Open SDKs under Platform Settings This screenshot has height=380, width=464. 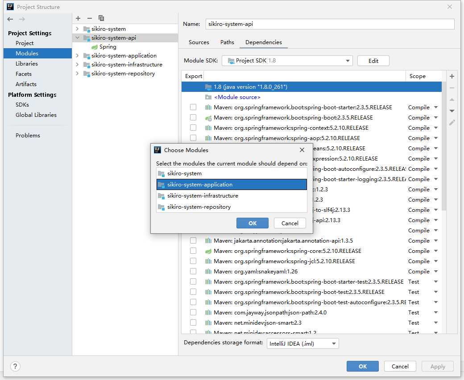click(22, 105)
